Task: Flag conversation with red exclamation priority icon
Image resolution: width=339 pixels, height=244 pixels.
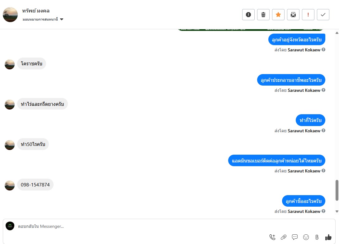Action: point(308,15)
